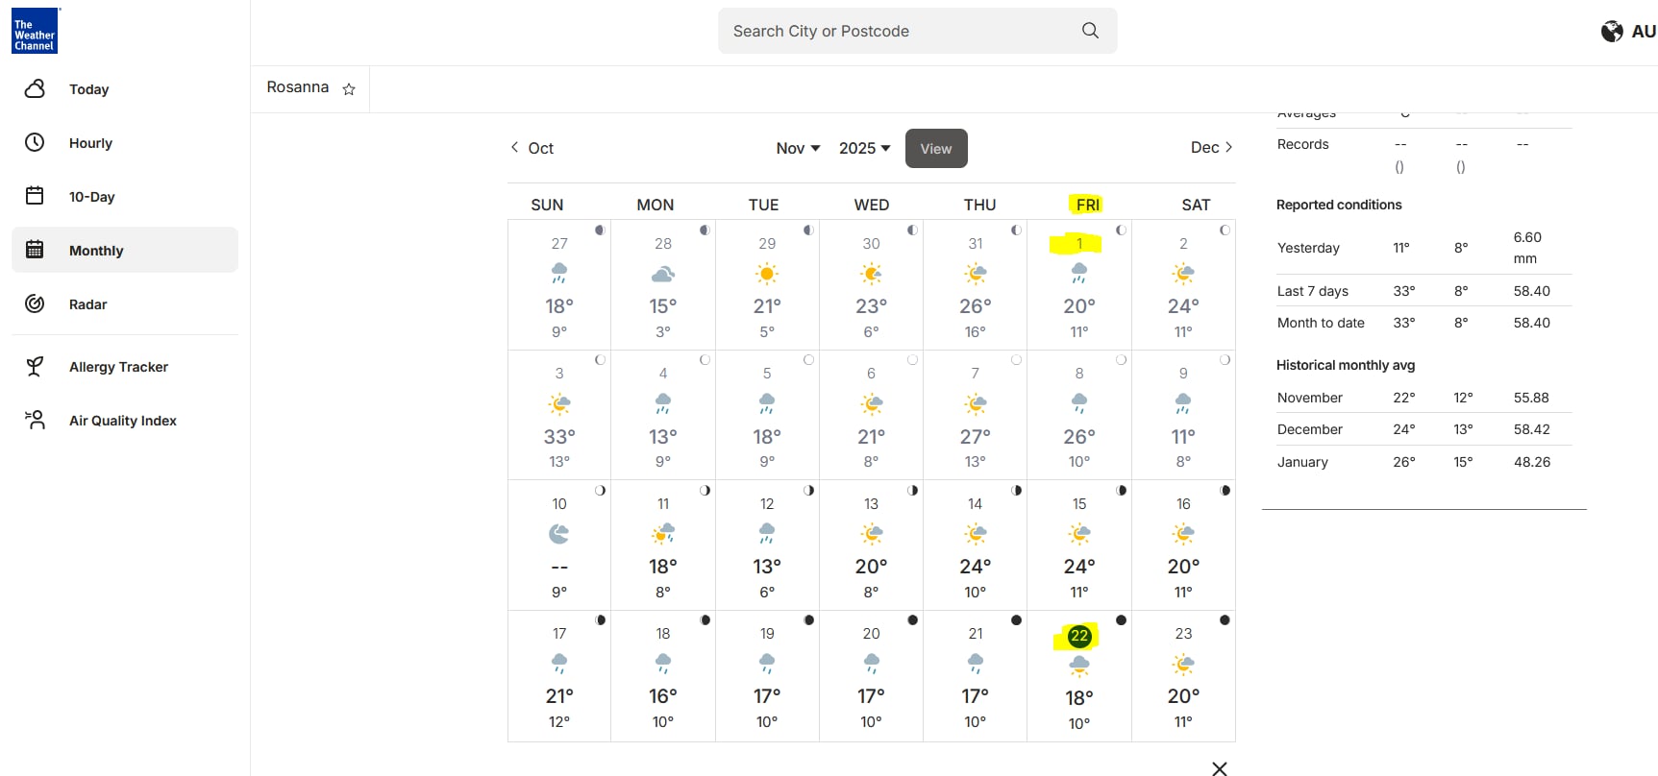
Task: Click the globe region icon
Action: click(x=1612, y=32)
